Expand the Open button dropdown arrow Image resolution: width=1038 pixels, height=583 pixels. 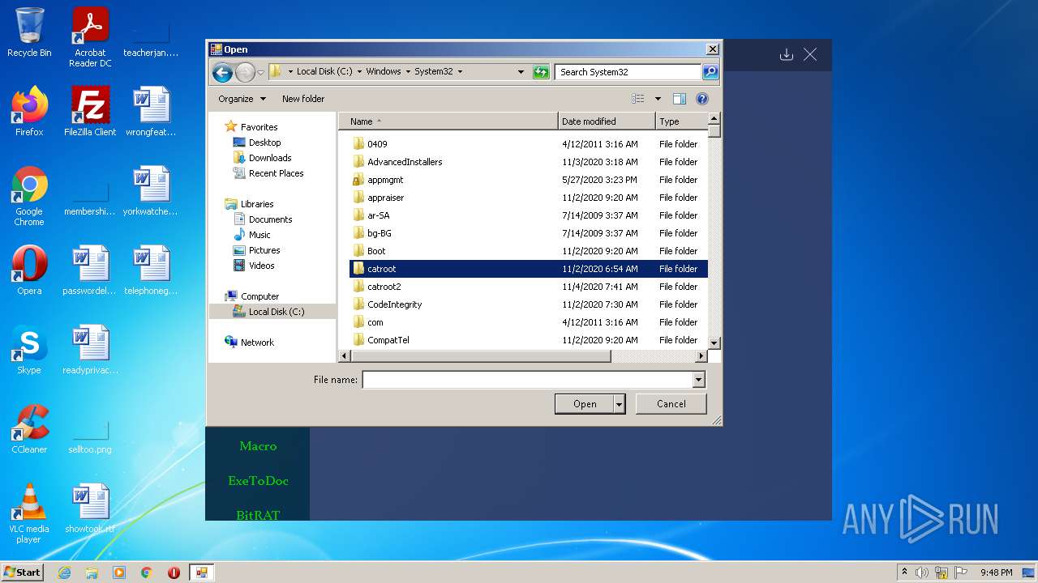coord(620,404)
